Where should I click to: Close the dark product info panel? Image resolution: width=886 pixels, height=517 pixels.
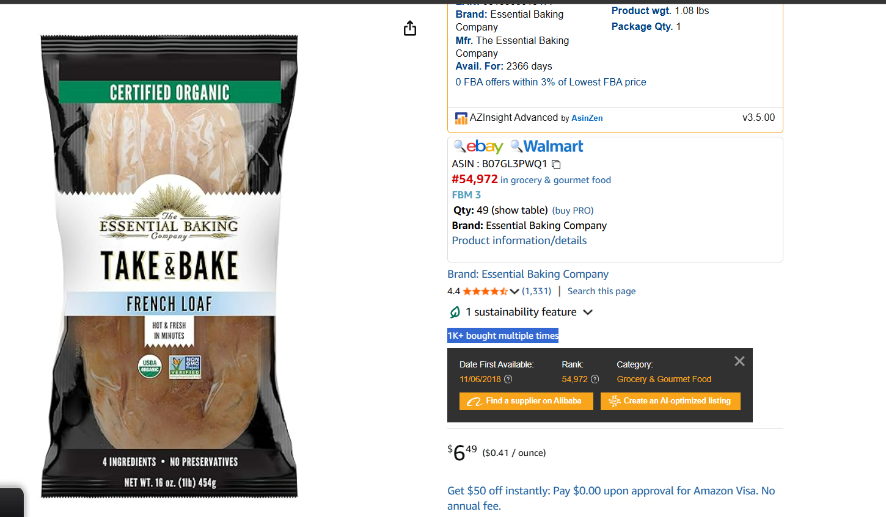(x=739, y=361)
